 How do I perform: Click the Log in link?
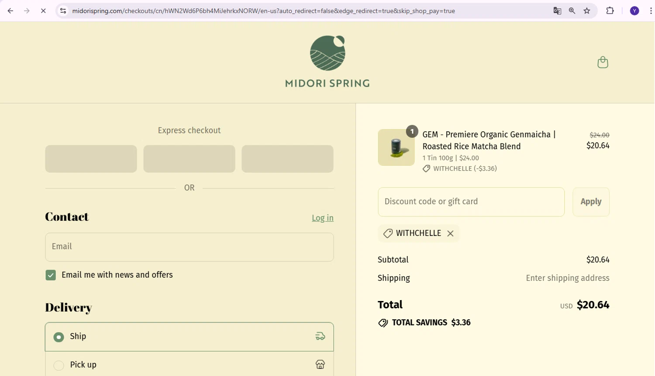point(323,218)
